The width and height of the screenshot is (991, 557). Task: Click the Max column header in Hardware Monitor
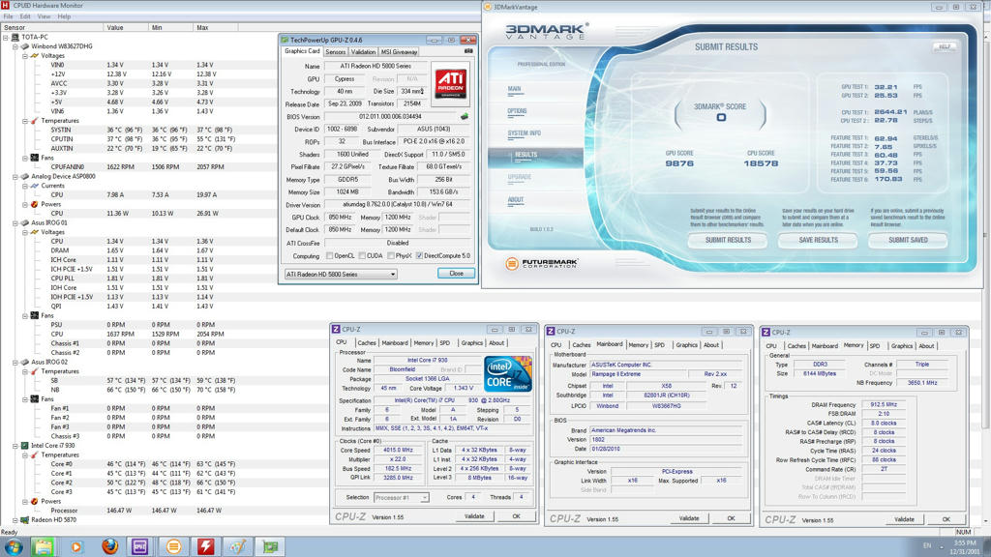coord(216,28)
